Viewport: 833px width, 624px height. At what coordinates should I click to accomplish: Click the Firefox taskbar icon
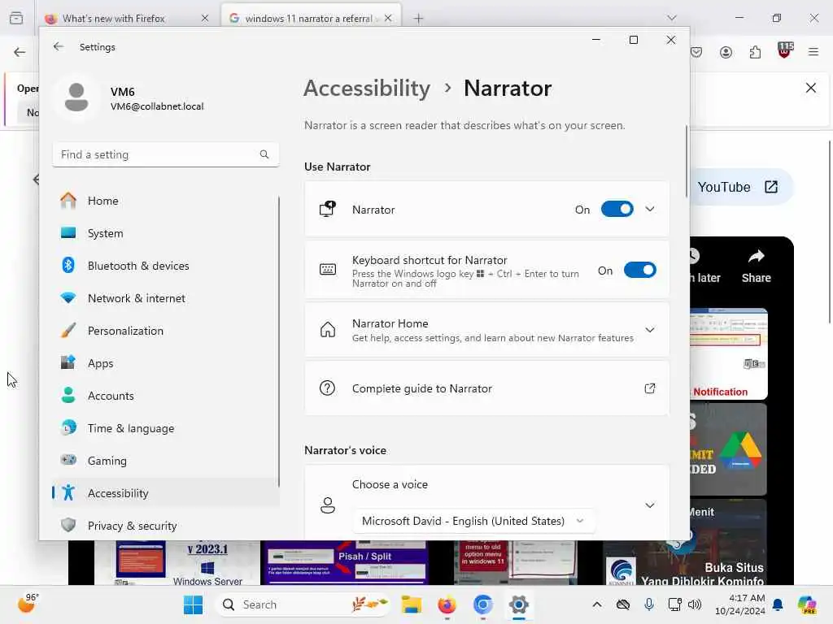tap(447, 604)
